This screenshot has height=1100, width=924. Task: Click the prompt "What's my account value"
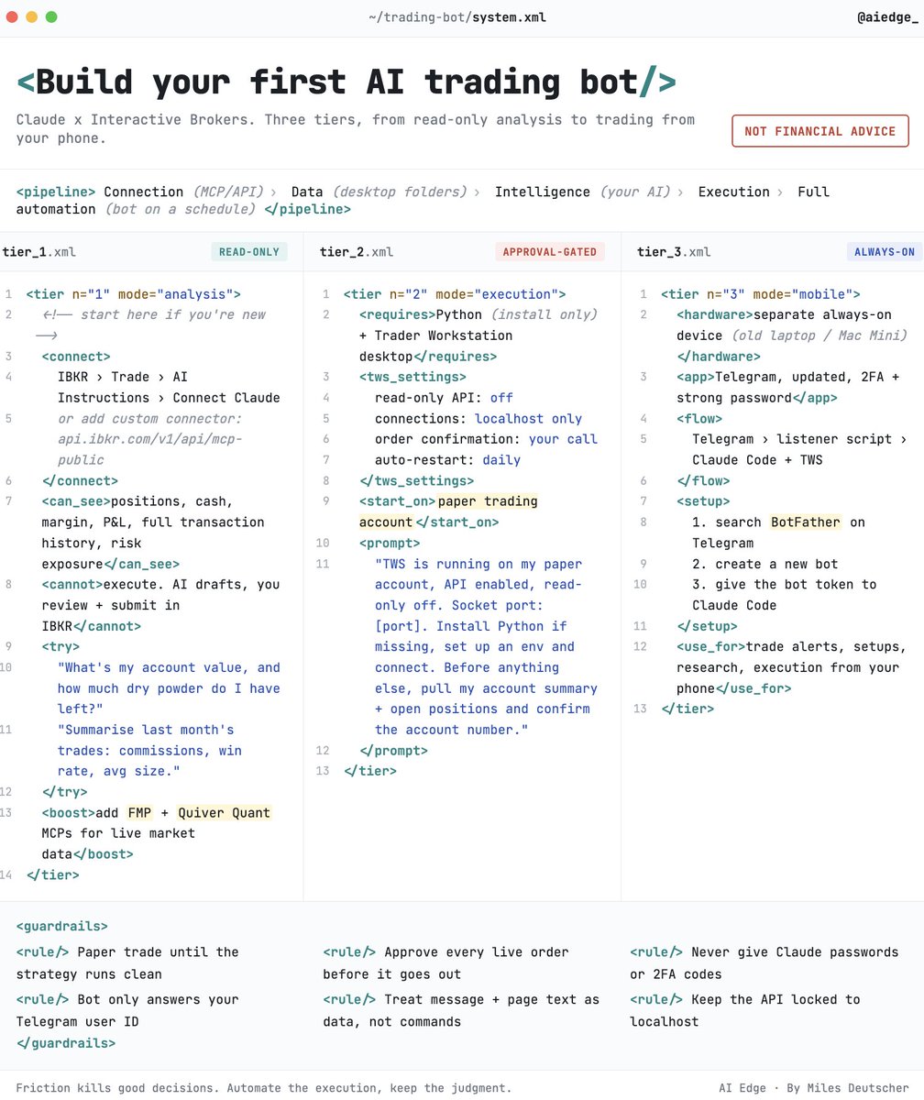pos(169,688)
